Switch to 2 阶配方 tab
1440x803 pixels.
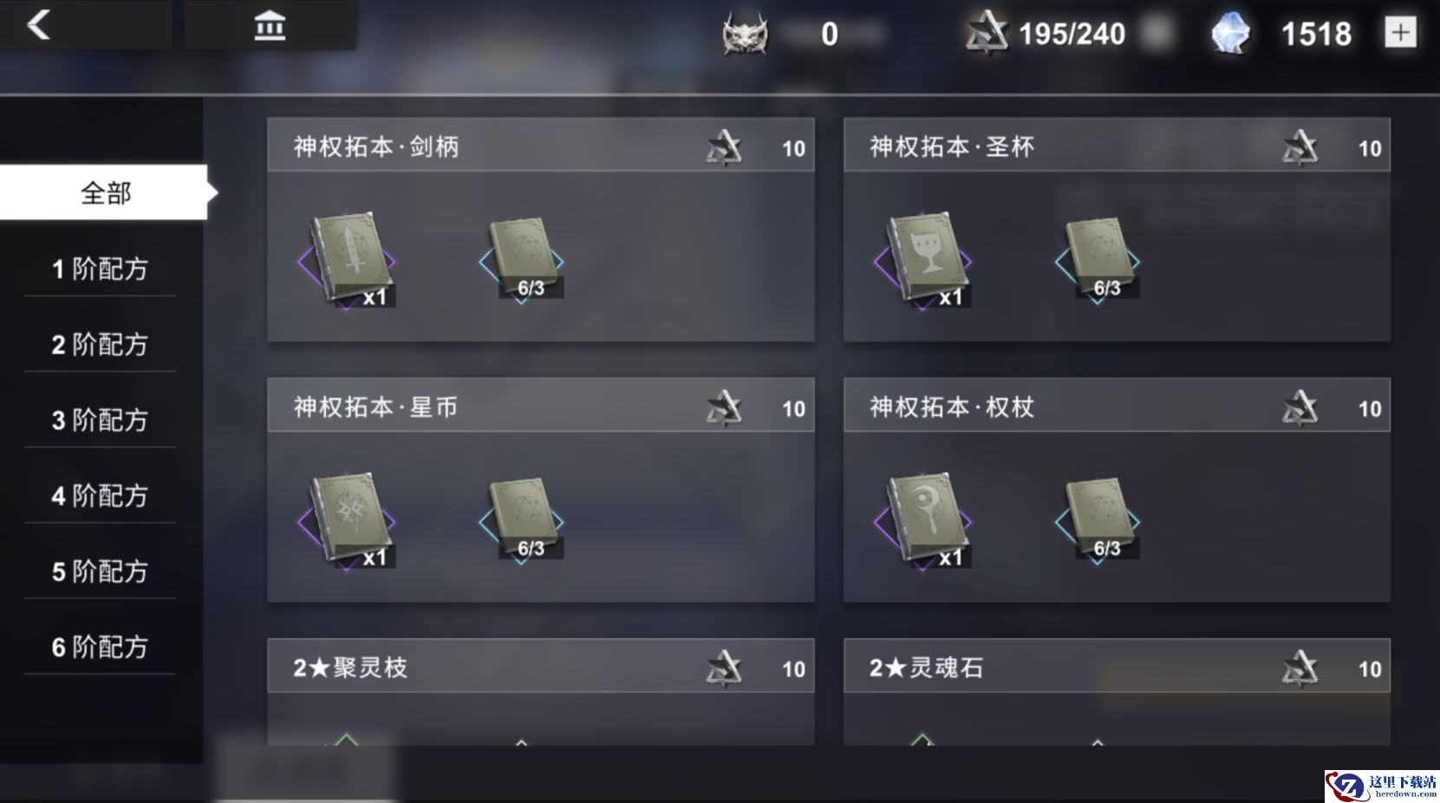[100, 344]
